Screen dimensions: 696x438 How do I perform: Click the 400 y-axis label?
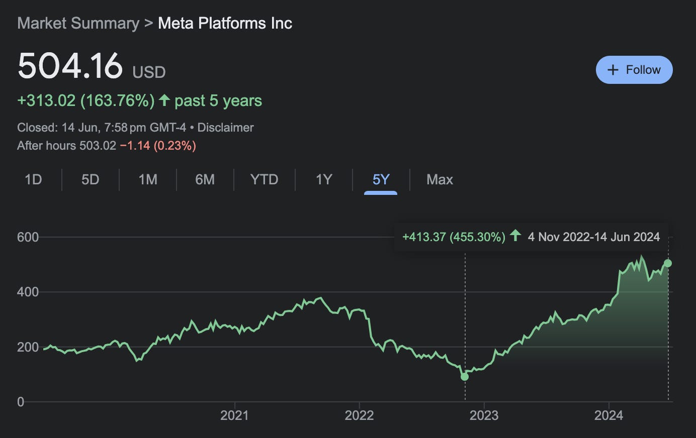(x=28, y=292)
